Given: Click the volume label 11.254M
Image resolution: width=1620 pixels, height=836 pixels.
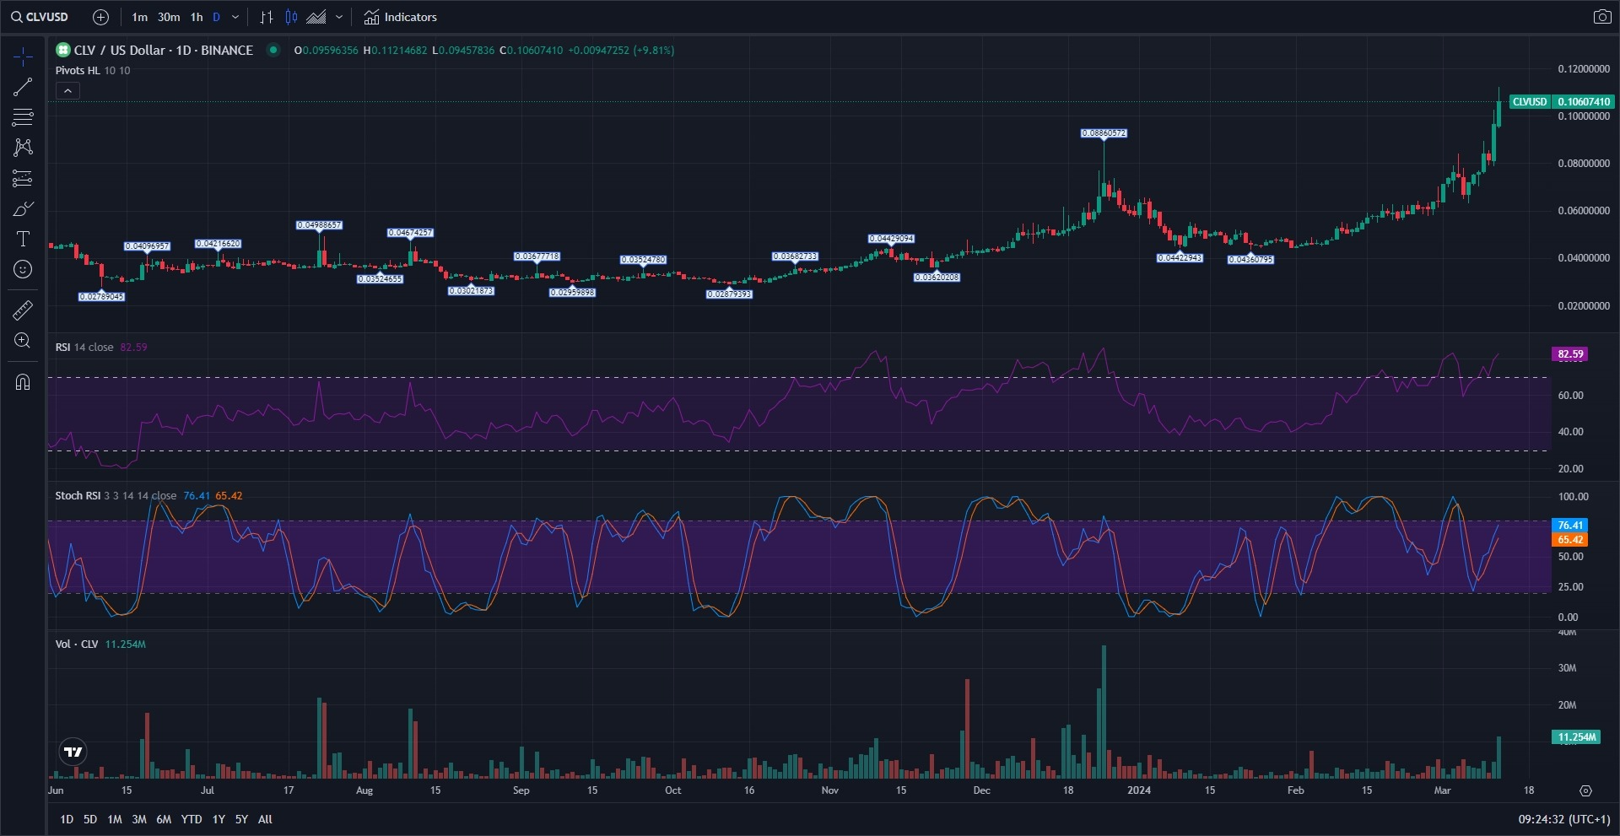Looking at the screenshot, I should pyautogui.click(x=1576, y=737).
